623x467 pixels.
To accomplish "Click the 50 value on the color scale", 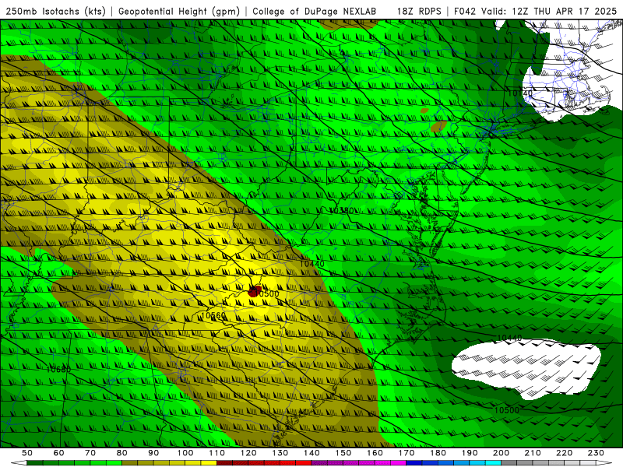I will point(27,453).
